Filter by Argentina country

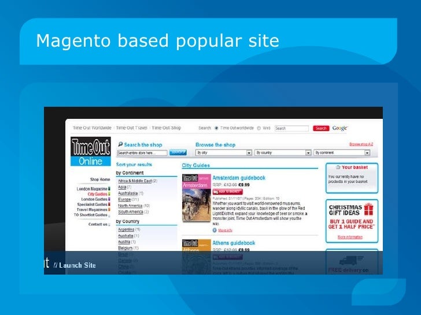pos(126,230)
